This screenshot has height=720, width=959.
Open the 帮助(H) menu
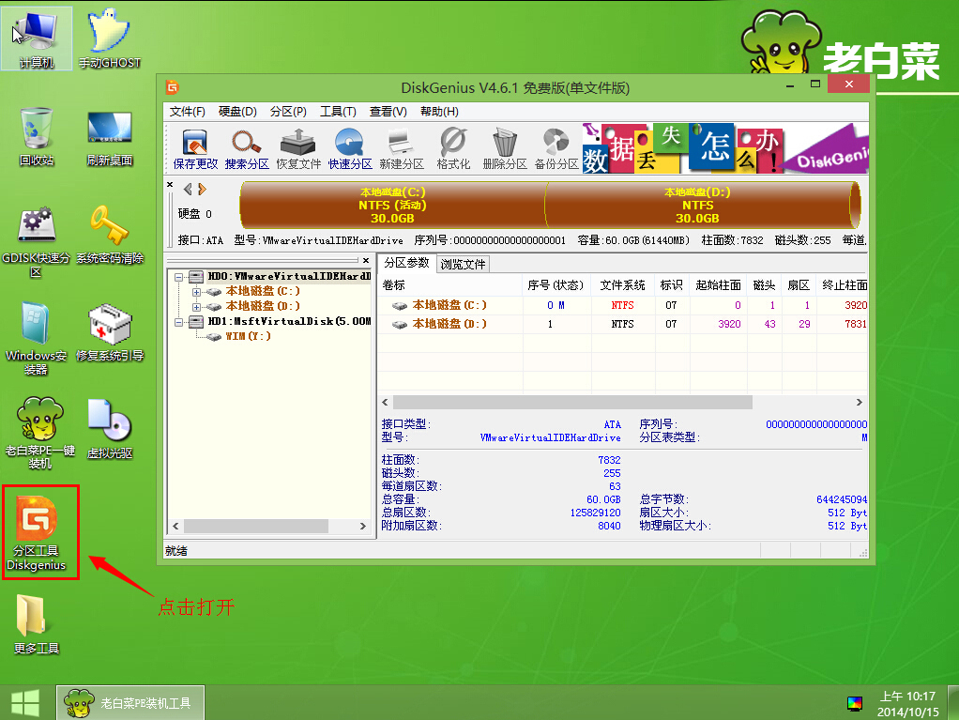coord(439,112)
